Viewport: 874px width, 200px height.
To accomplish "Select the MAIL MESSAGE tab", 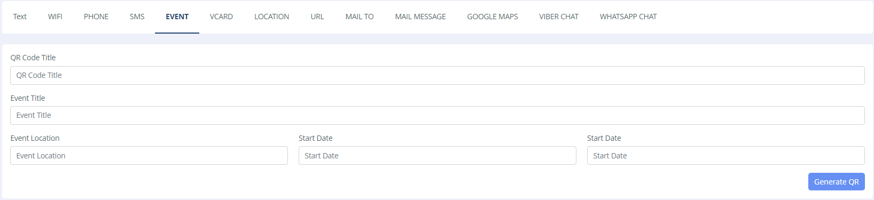I will (x=420, y=17).
